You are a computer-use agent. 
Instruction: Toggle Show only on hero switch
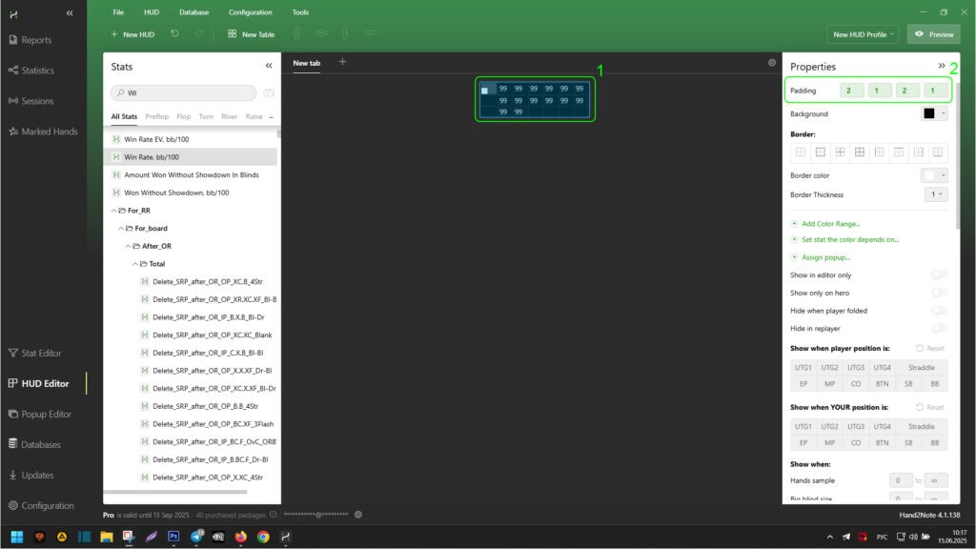tap(939, 293)
